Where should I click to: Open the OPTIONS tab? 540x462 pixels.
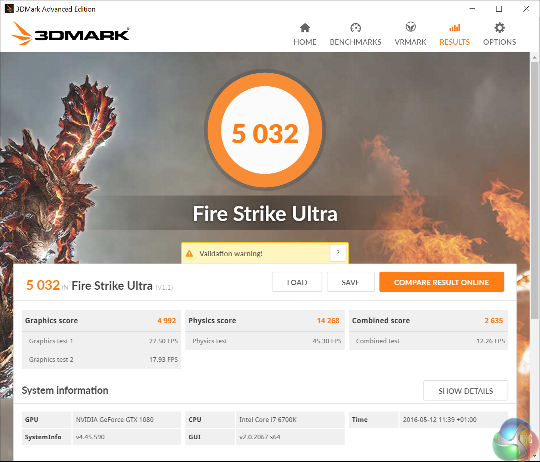[500, 34]
